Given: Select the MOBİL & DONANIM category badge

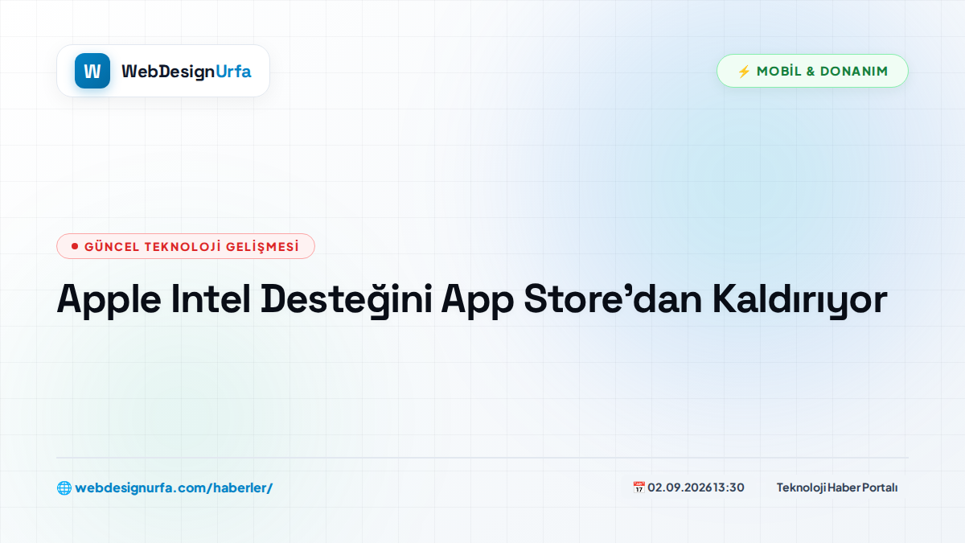Looking at the screenshot, I should pos(812,71).
